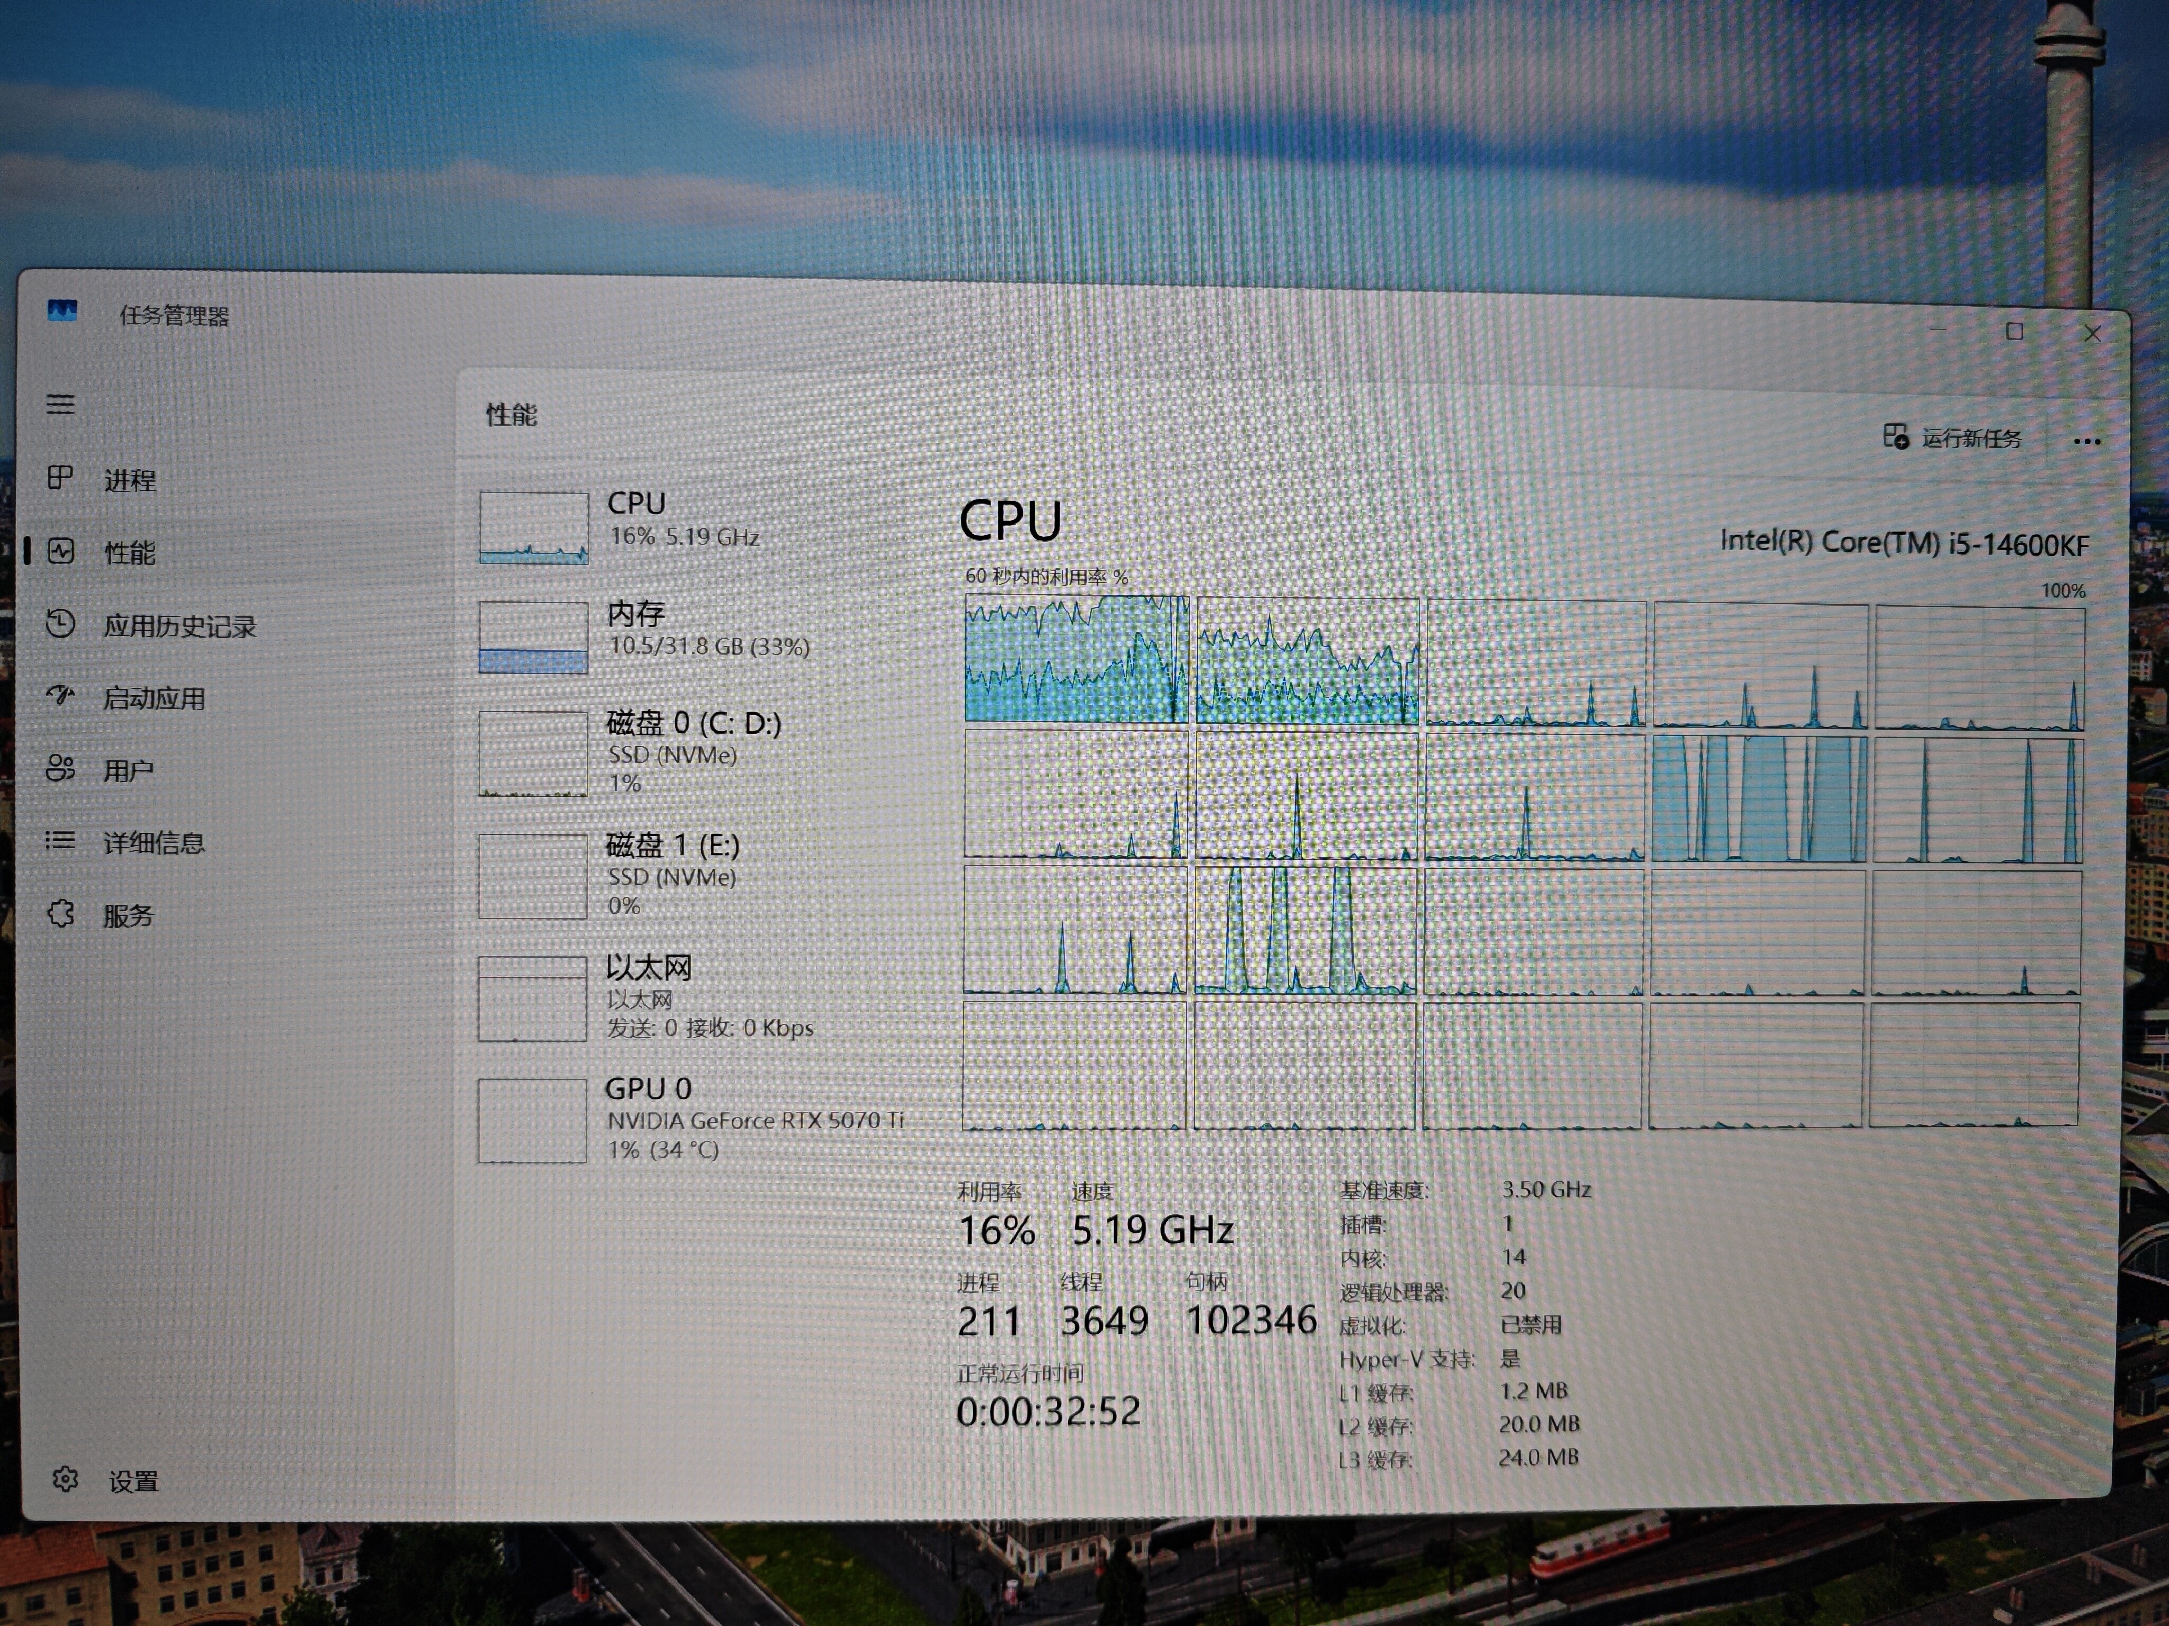Click the 16% utilization value
Image resolution: width=2169 pixels, height=1626 pixels.
point(996,1231)
